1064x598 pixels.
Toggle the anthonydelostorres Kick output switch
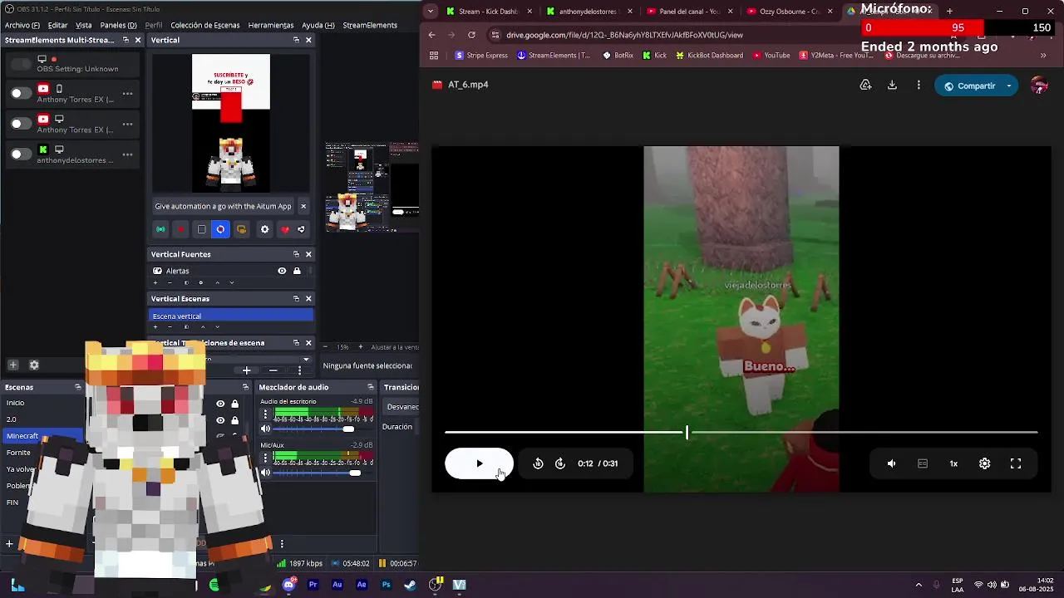(21, 154)
